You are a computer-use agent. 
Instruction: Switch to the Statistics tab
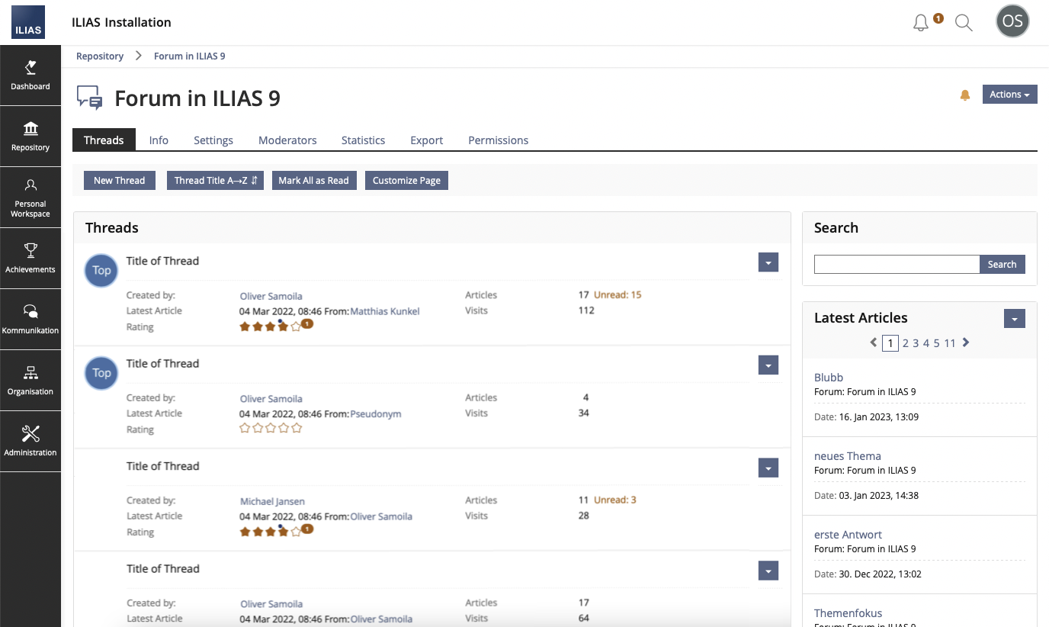(x=363, y=140)
